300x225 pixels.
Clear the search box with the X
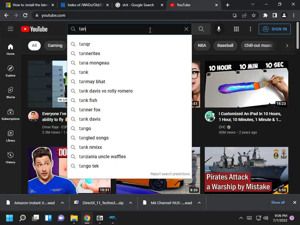pyautogui.click(x=186, y=29)
